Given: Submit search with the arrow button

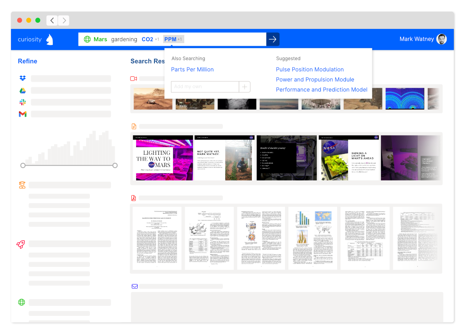Looking at the screenshot, I should pyautogui.click(x=272, y=39).
